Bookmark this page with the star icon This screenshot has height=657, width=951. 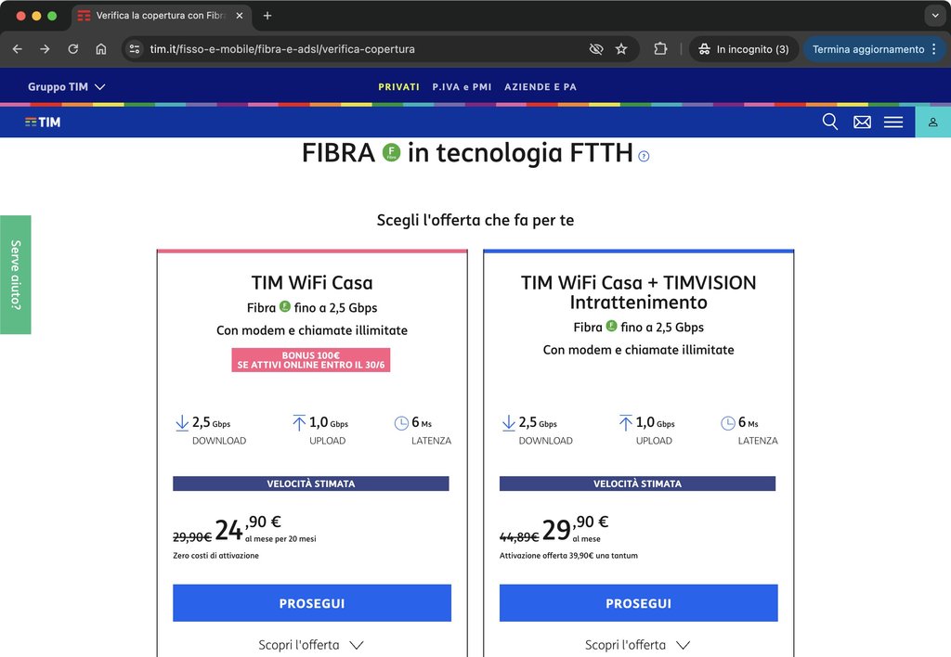621,49
